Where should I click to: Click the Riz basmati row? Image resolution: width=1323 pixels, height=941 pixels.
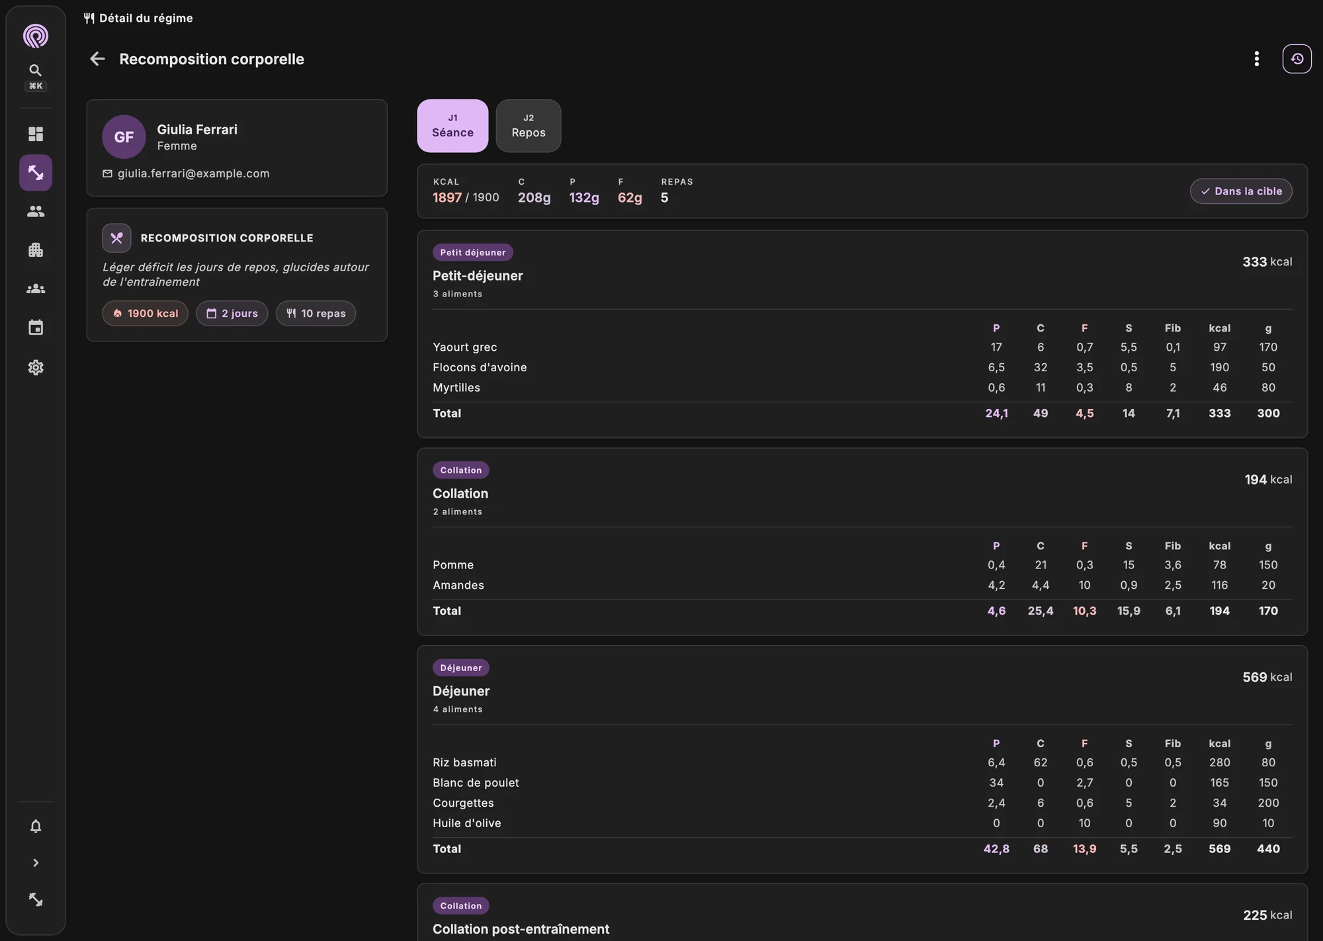click(x=862, y=763)
